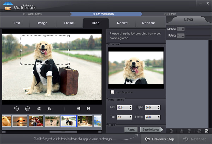Click the crop preview image
Viewport: 212px width, 144px height.
[x=136, y=68]
